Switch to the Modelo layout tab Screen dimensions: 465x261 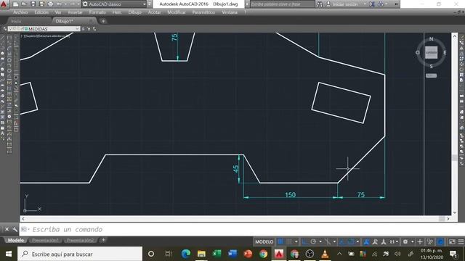(x=16, y=240)
